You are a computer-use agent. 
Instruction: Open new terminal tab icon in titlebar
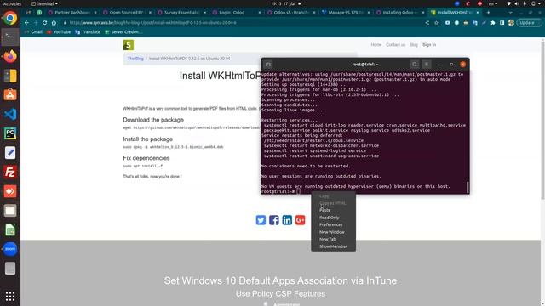click(268, 65)
